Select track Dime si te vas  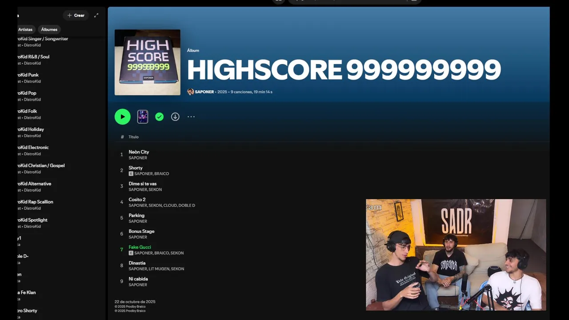click(x=143, y=184)
